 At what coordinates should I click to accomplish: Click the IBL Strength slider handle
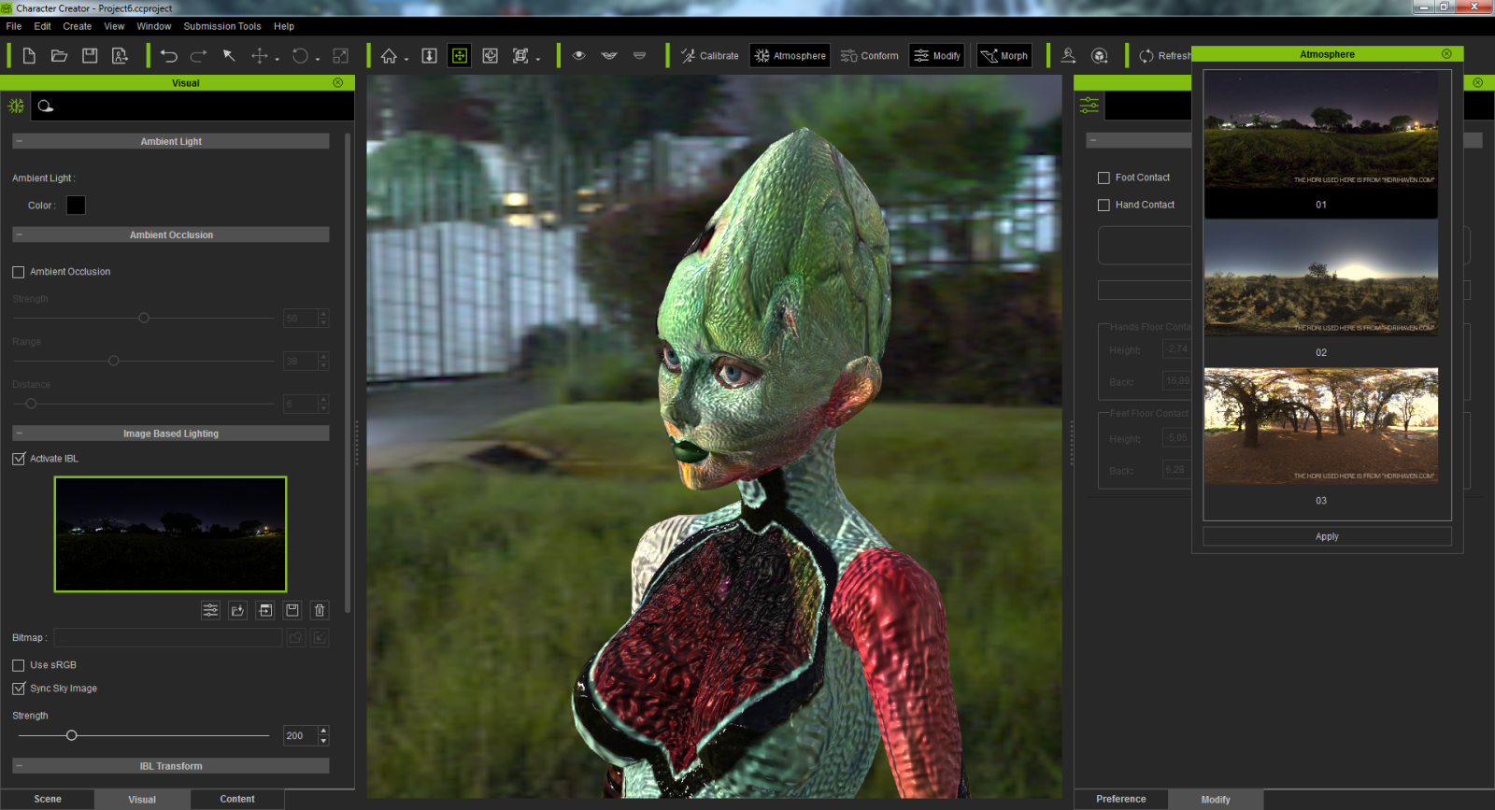click(x=71, y=735)
